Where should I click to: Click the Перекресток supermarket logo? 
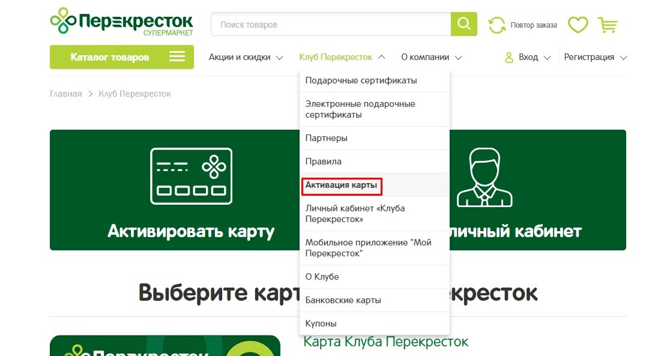(x=121, y=22)
